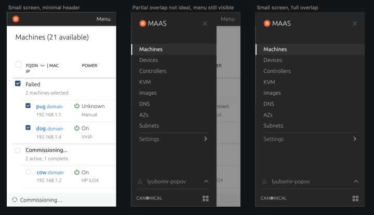
Task: Click the commissioning spinner icon at bottom
Action: coord(15,200)
